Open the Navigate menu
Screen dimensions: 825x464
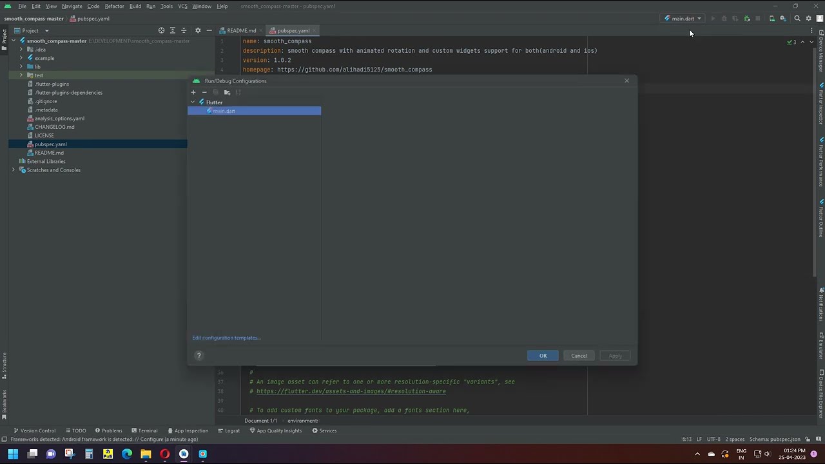click(72, 6)
